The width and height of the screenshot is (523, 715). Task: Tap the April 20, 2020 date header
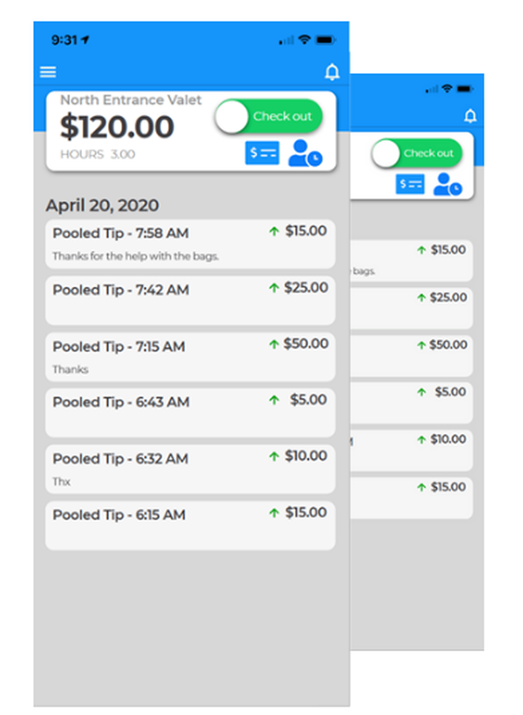(103, 205)
